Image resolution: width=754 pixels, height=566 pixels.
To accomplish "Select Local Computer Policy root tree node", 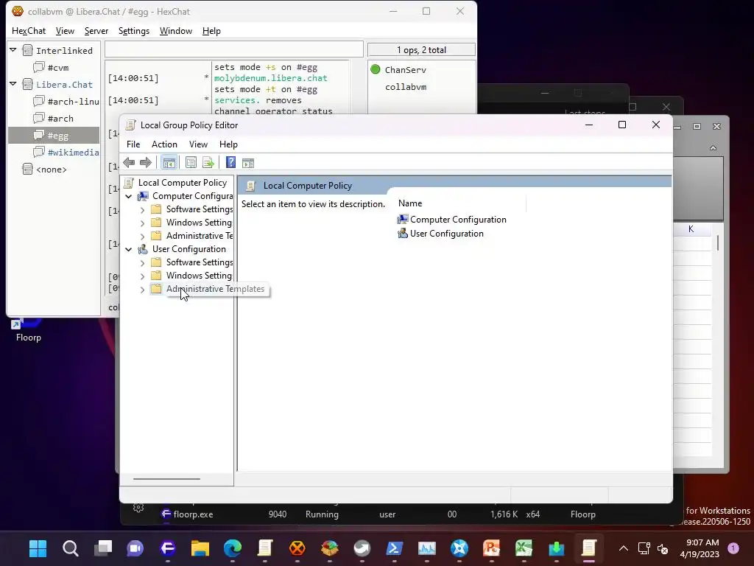I will [183, 183].
